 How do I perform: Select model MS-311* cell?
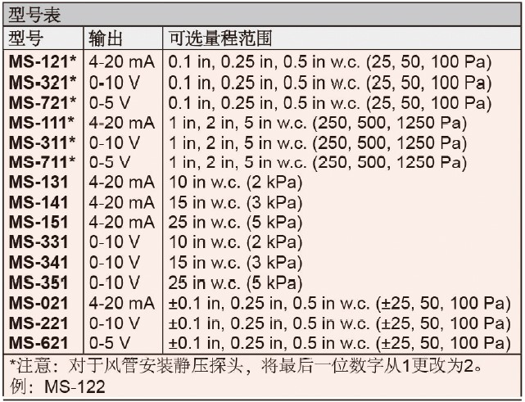pyautogui.click(x=43, y=142)
